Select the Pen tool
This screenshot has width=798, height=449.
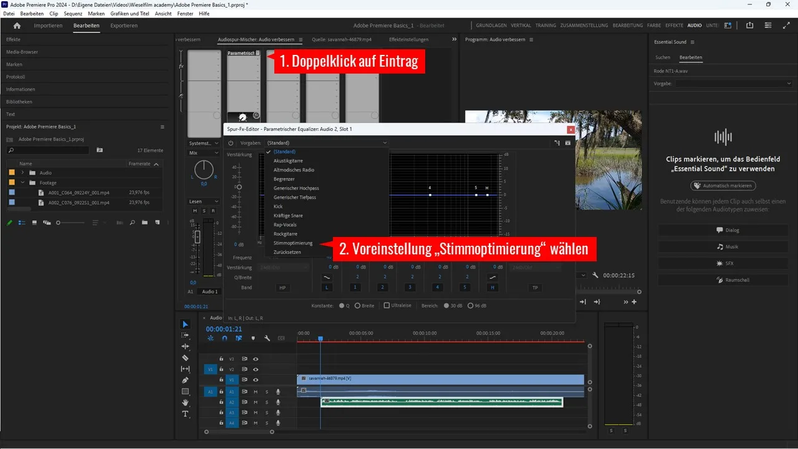click(x=185, y=380)
